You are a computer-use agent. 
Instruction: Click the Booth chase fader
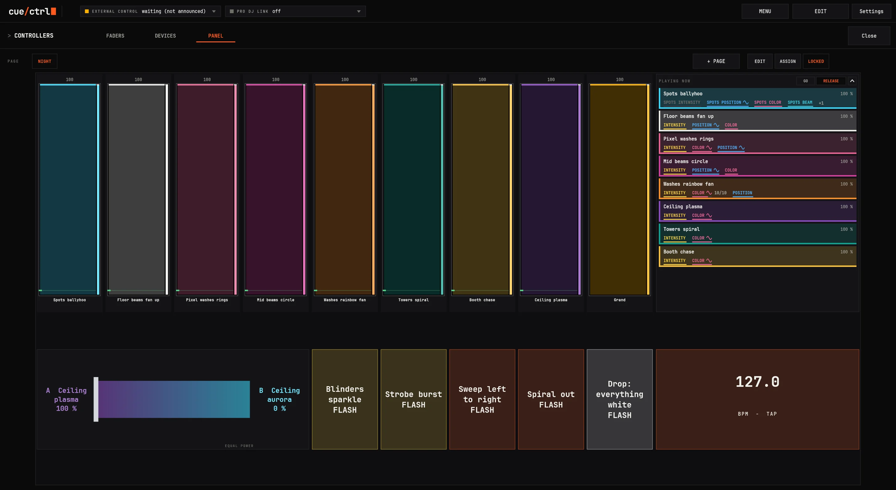coord(482,189)
